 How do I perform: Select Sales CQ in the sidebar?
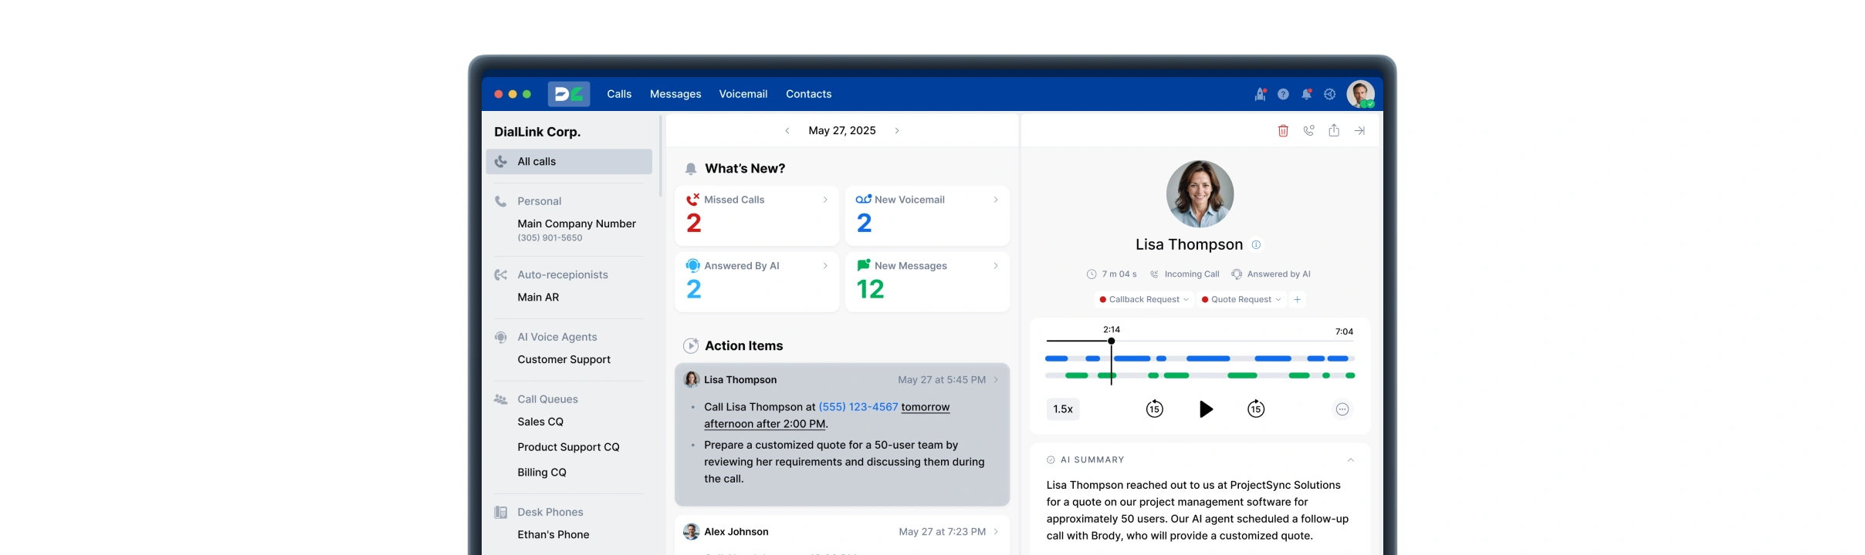click(x=540, y=422)
